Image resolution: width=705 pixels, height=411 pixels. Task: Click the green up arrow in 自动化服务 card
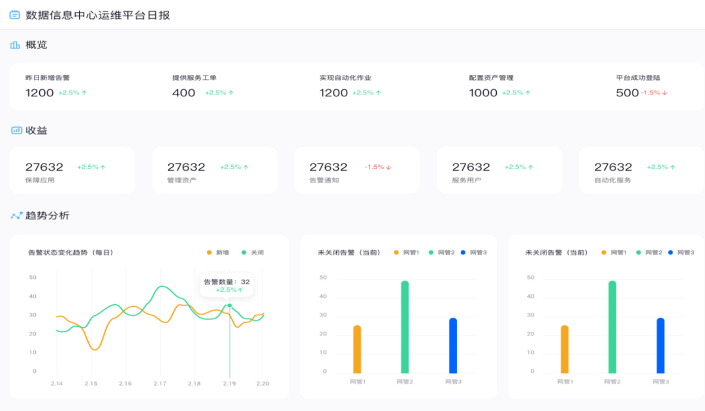[x=673, y=167]
